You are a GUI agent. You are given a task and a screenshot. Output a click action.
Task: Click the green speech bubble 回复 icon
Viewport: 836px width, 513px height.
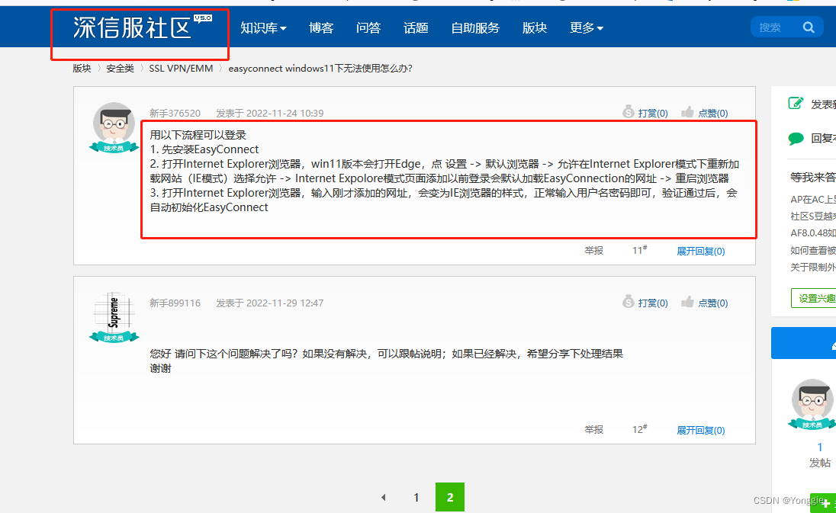click(796, 139)
